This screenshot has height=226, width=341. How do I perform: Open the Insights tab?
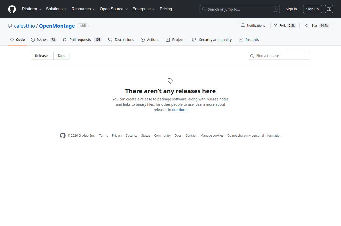coord(249,40)
